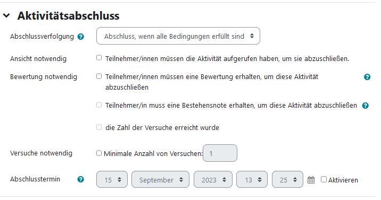Open the calendar date picker icon

point(311,180)
